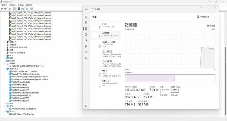
Task: Collapse the 網路介面卡 network adapters node
Action: click(x=5, y=69)
